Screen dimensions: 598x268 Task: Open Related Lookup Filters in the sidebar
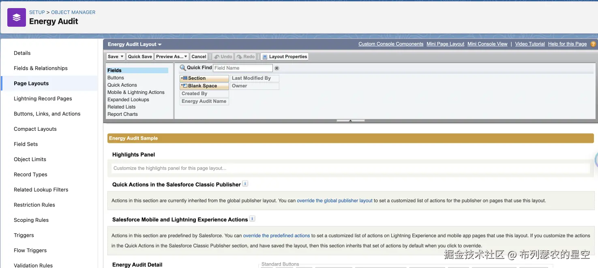coord(41,189)
